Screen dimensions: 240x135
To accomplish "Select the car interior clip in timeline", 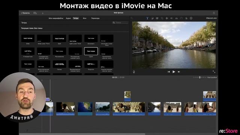I will pos(65,109).
